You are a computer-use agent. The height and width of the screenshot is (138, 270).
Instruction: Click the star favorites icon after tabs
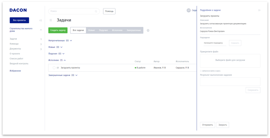(x=148, y=30)
